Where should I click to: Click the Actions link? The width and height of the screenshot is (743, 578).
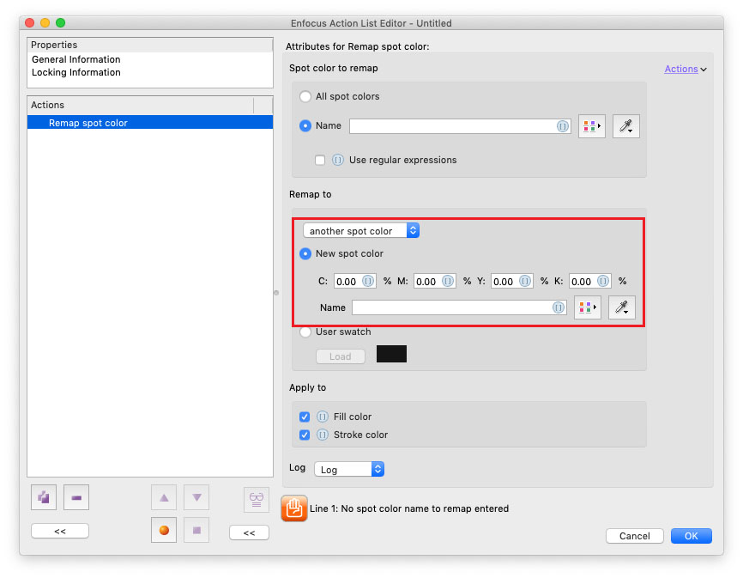681,69
